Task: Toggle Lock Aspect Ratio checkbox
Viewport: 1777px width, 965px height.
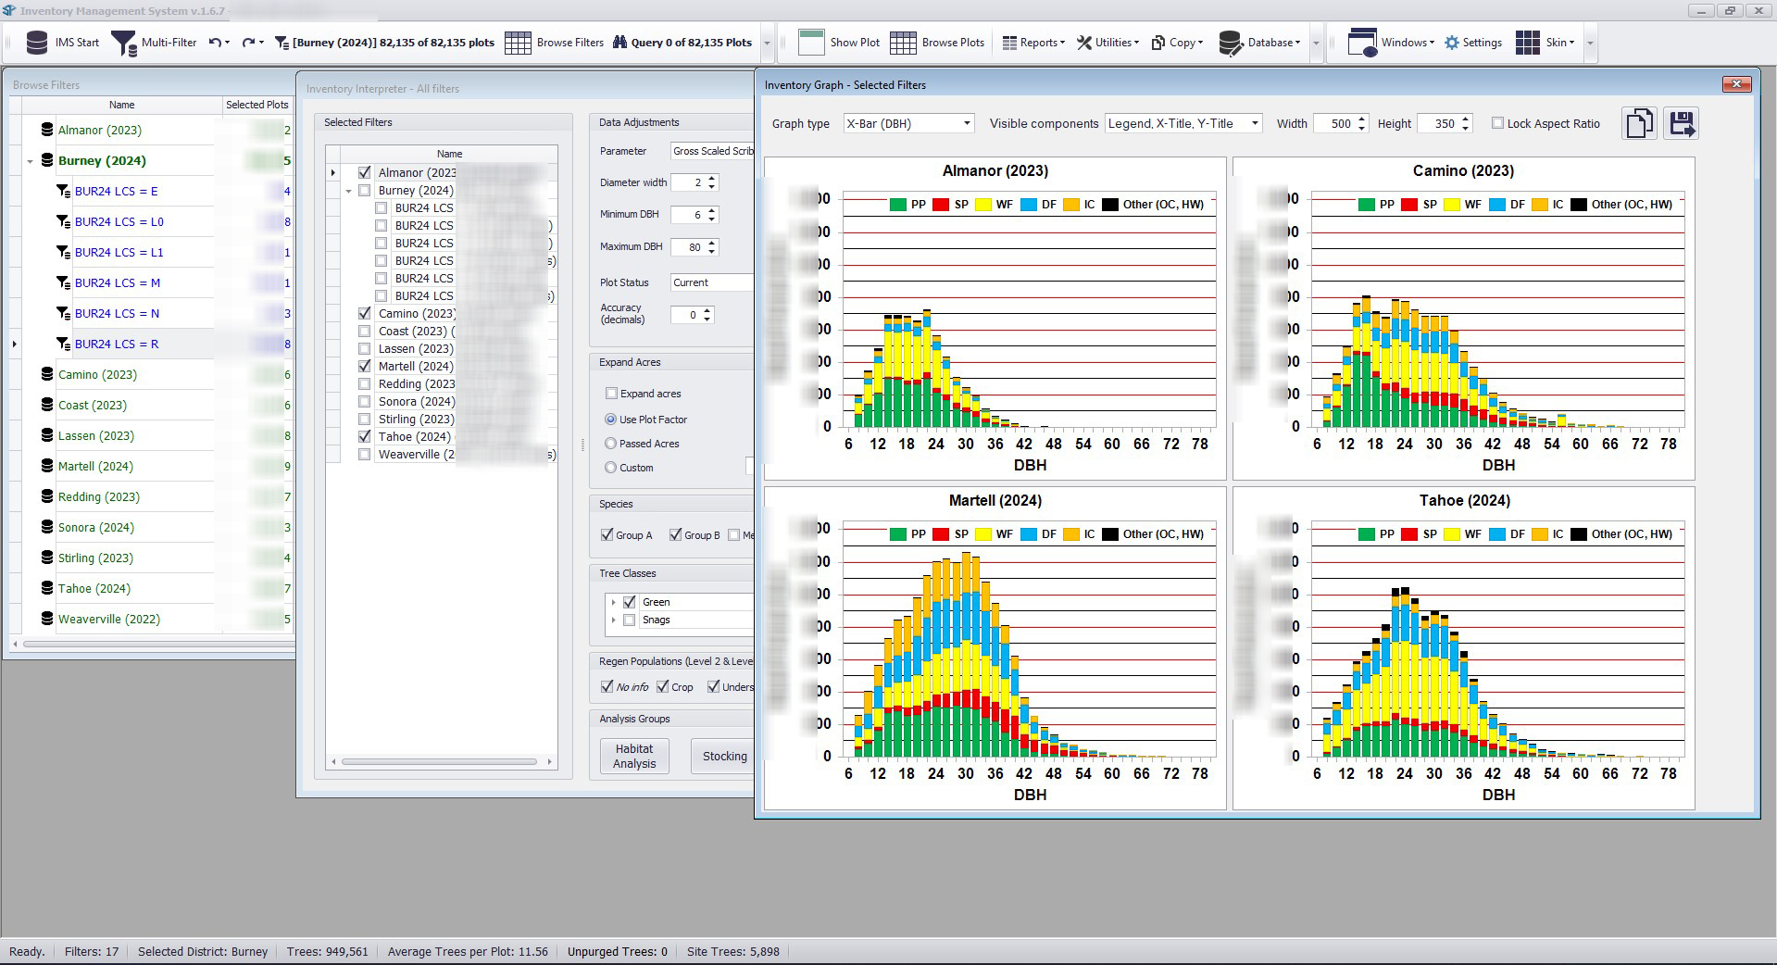Action: (1497, 123)
